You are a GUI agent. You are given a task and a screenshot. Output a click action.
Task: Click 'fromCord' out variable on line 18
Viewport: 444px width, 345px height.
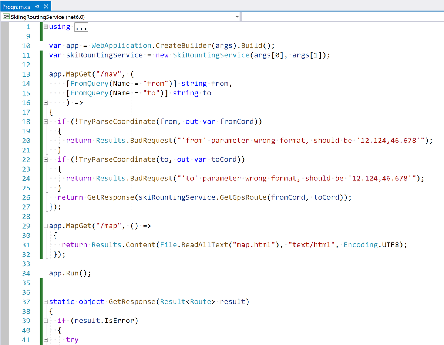coord(237,121)
